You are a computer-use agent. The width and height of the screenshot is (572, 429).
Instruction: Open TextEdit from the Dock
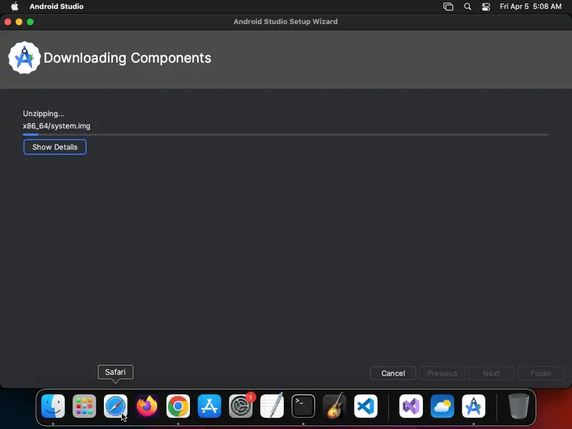coord(272,406)
